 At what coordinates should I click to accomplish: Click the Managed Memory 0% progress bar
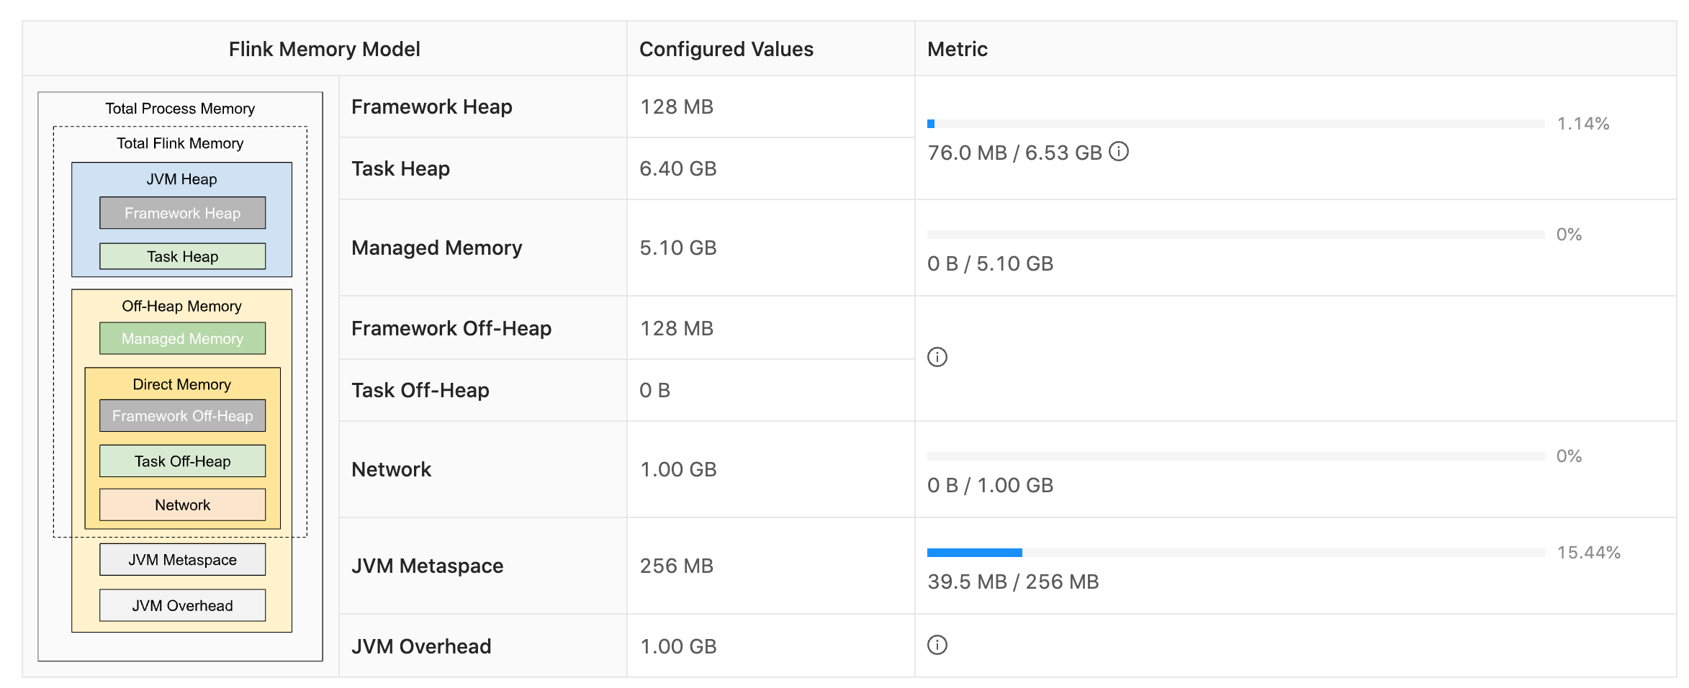pos(1235,235)
